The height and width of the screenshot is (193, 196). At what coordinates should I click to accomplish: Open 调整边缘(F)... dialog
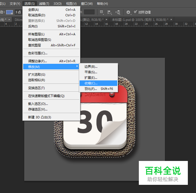tap(51, 61)
